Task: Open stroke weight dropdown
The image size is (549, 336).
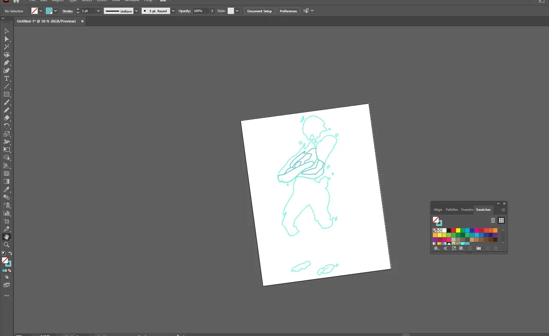Action: 98,11
